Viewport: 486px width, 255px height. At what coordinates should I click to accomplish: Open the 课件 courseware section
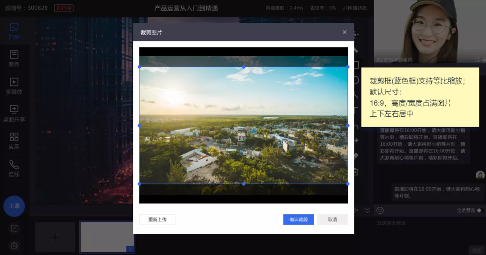[14, 59]
